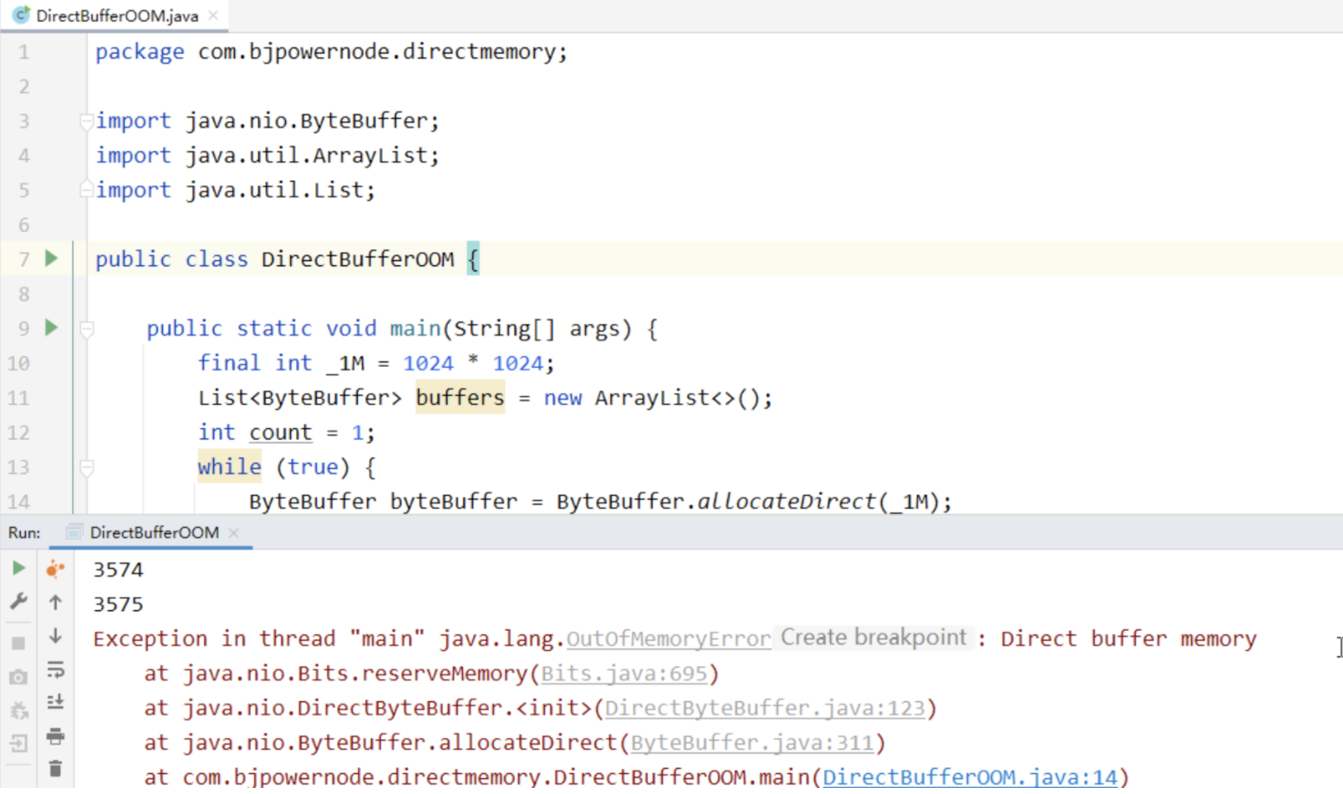Jump up the stack trace with up arrow
Image resolution: width=1343 pixels, height=794 pixels.
(55, 602)
